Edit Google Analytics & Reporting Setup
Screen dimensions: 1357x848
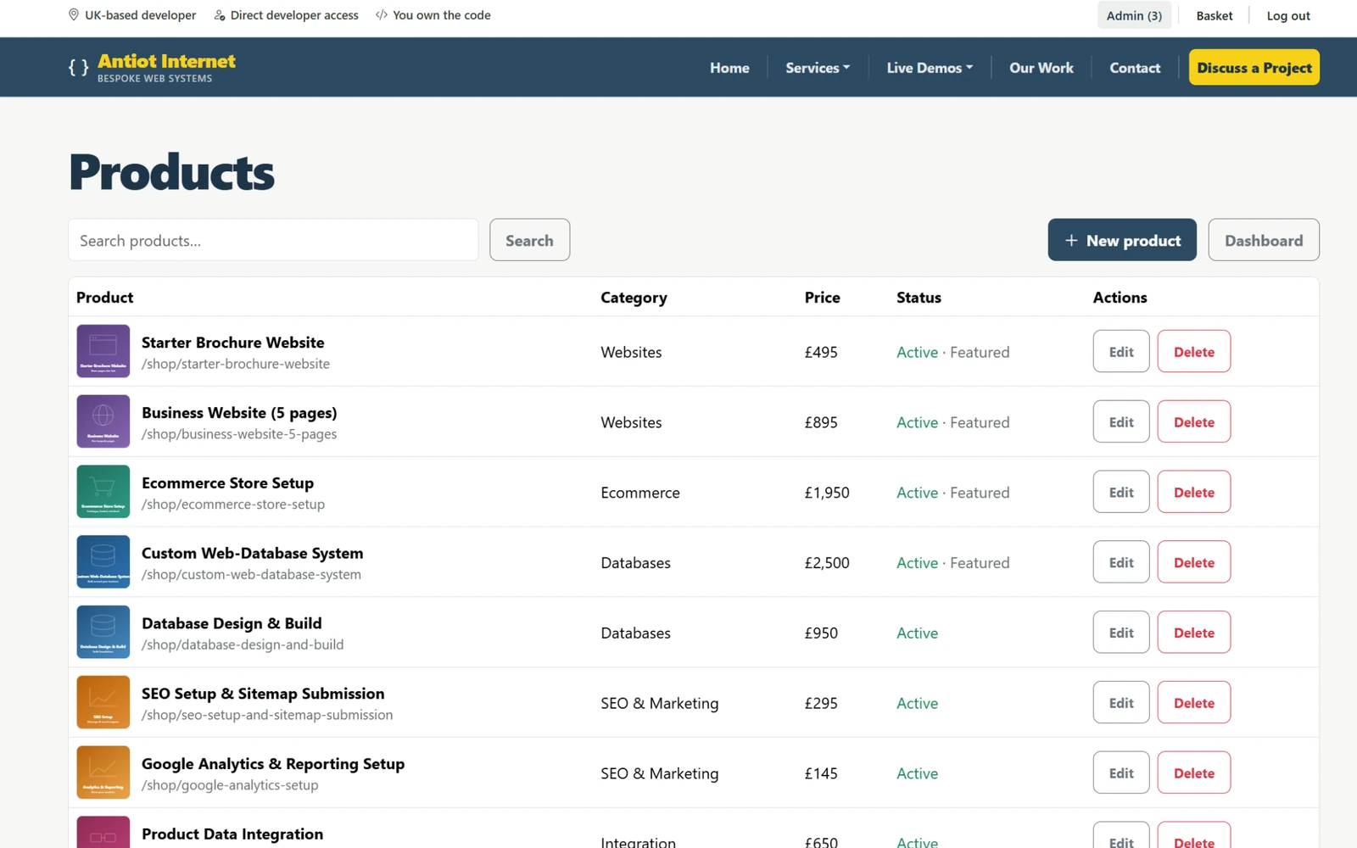1121,773
